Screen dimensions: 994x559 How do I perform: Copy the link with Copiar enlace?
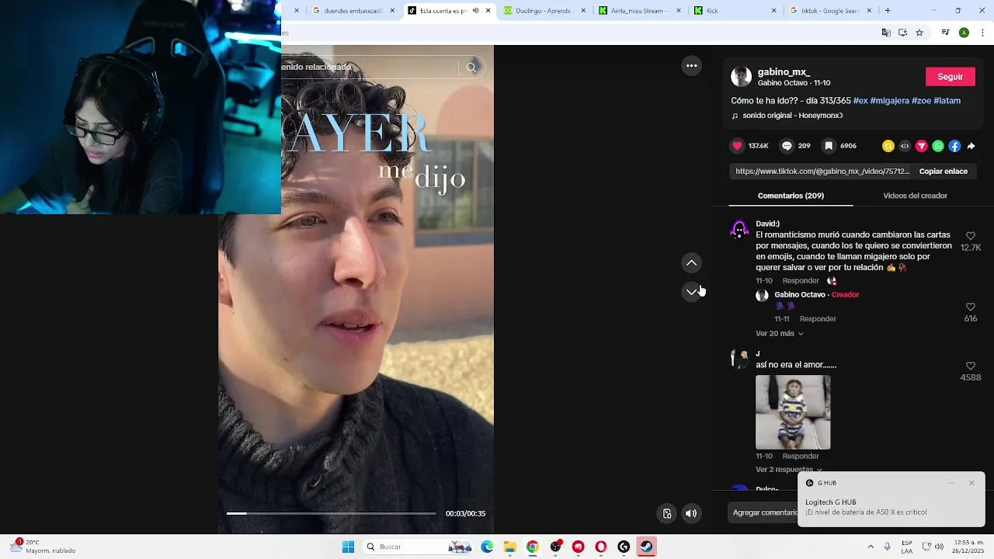tap(943, 172)
